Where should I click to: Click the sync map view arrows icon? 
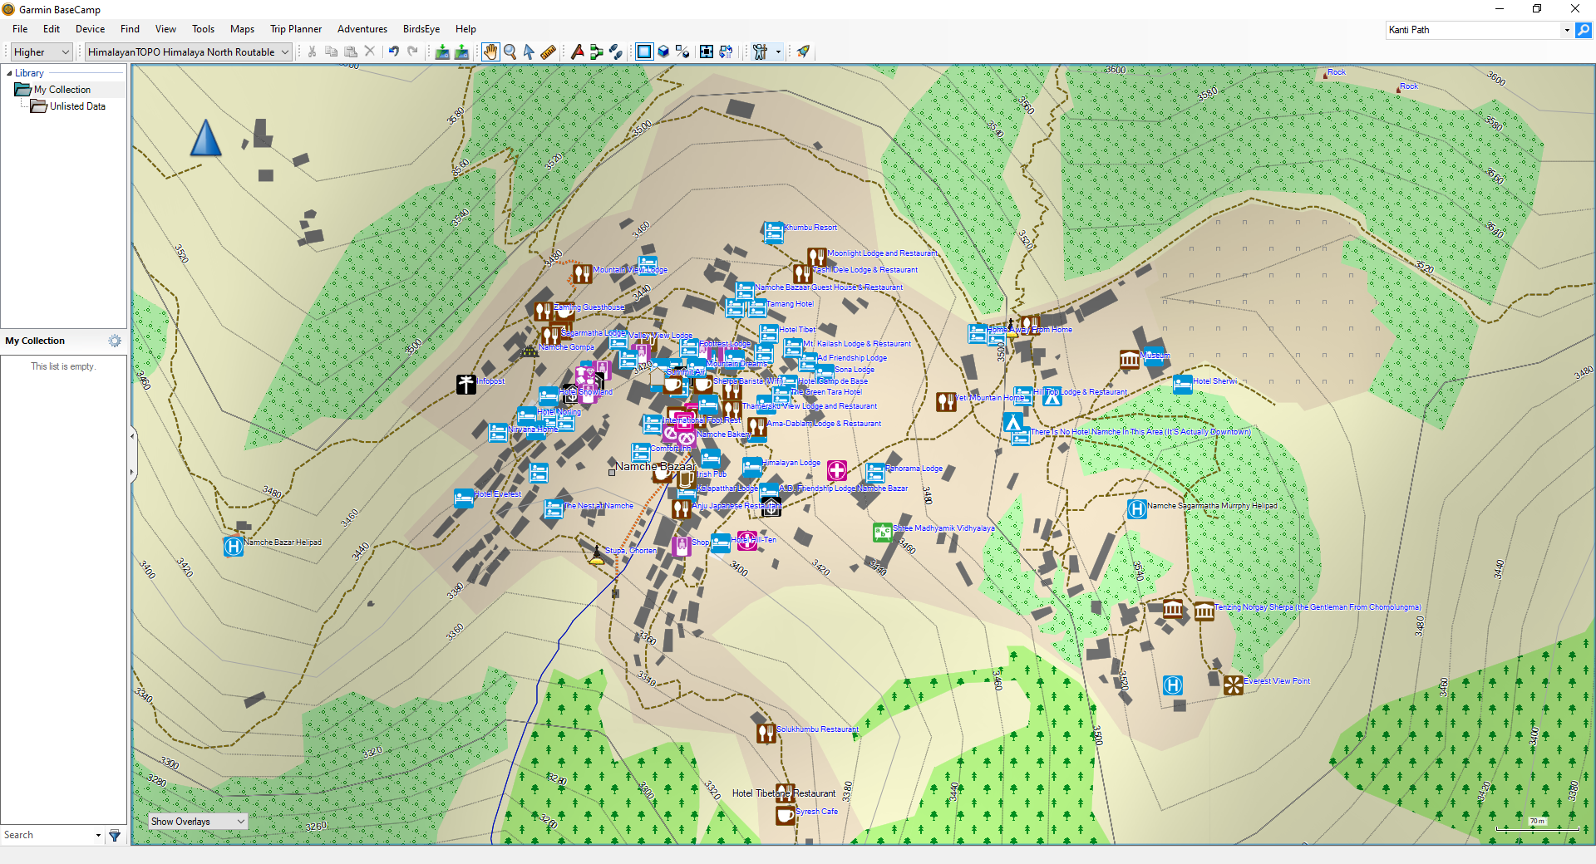(x=726, y=52)
